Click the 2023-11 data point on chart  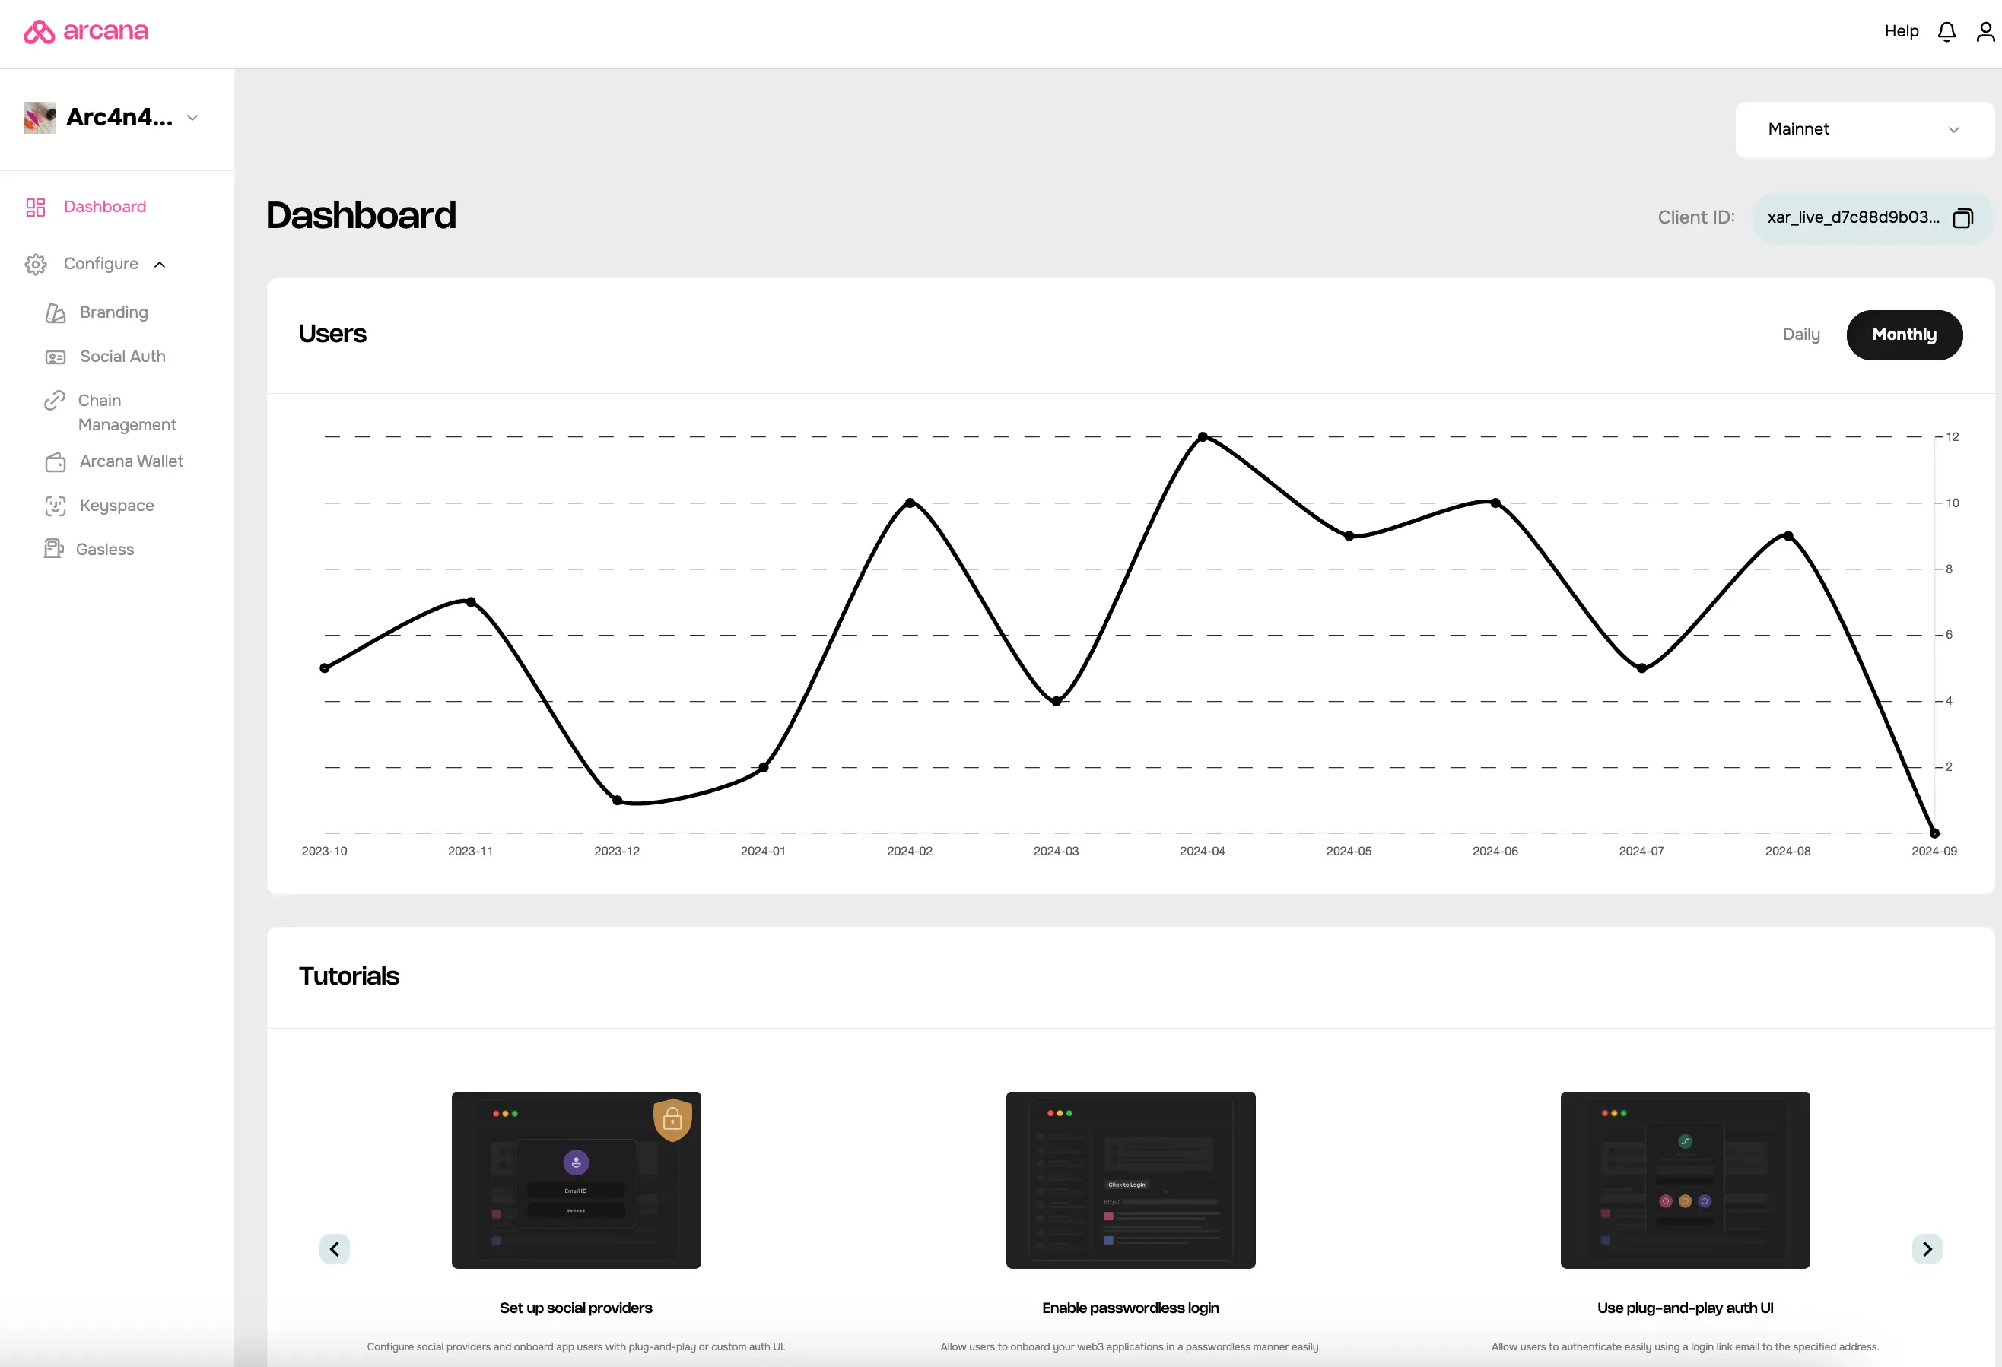(471, 601)
